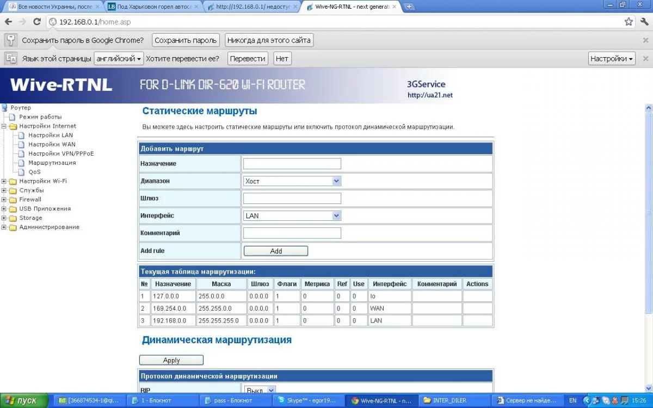Open the Диапазон dropdown showing Хост

tap(292, 181)
